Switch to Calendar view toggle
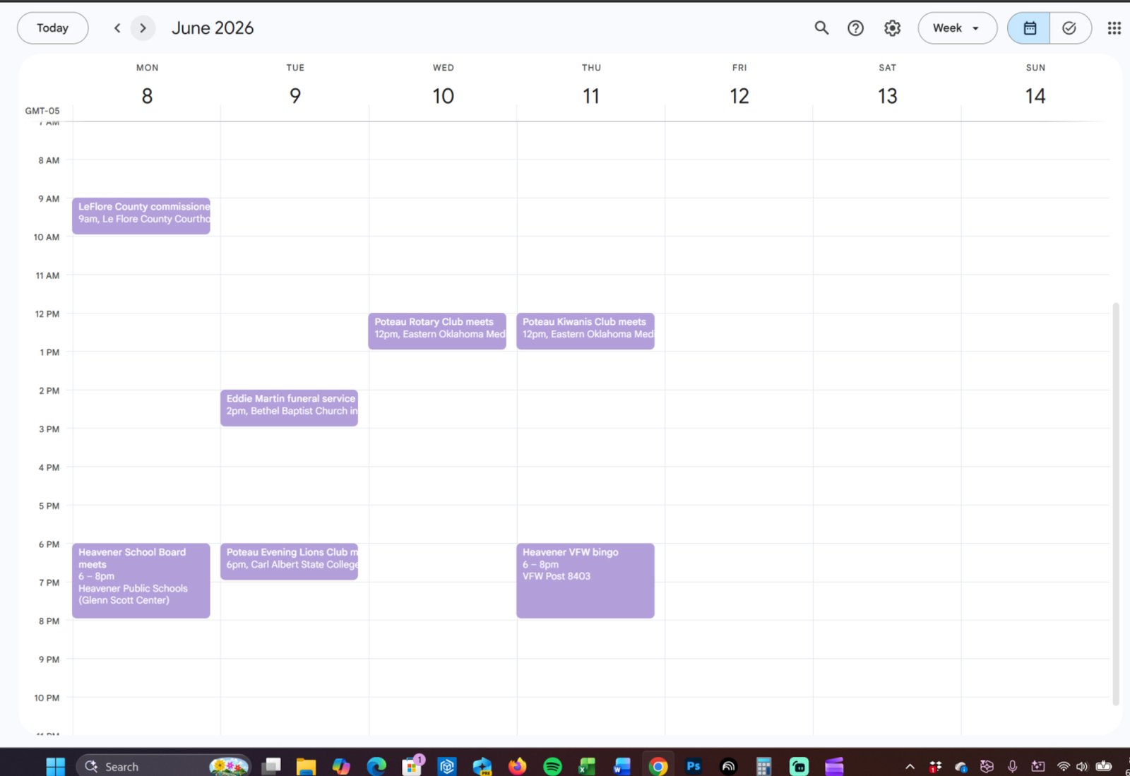 [1029, 28]
